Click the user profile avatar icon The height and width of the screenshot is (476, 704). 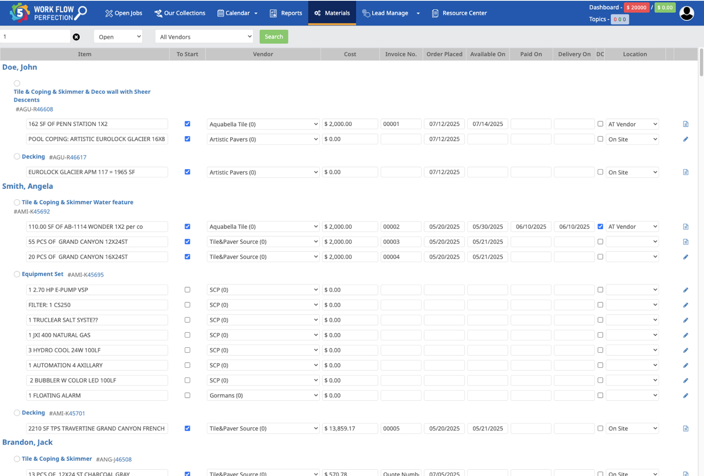tap(687, 13)
